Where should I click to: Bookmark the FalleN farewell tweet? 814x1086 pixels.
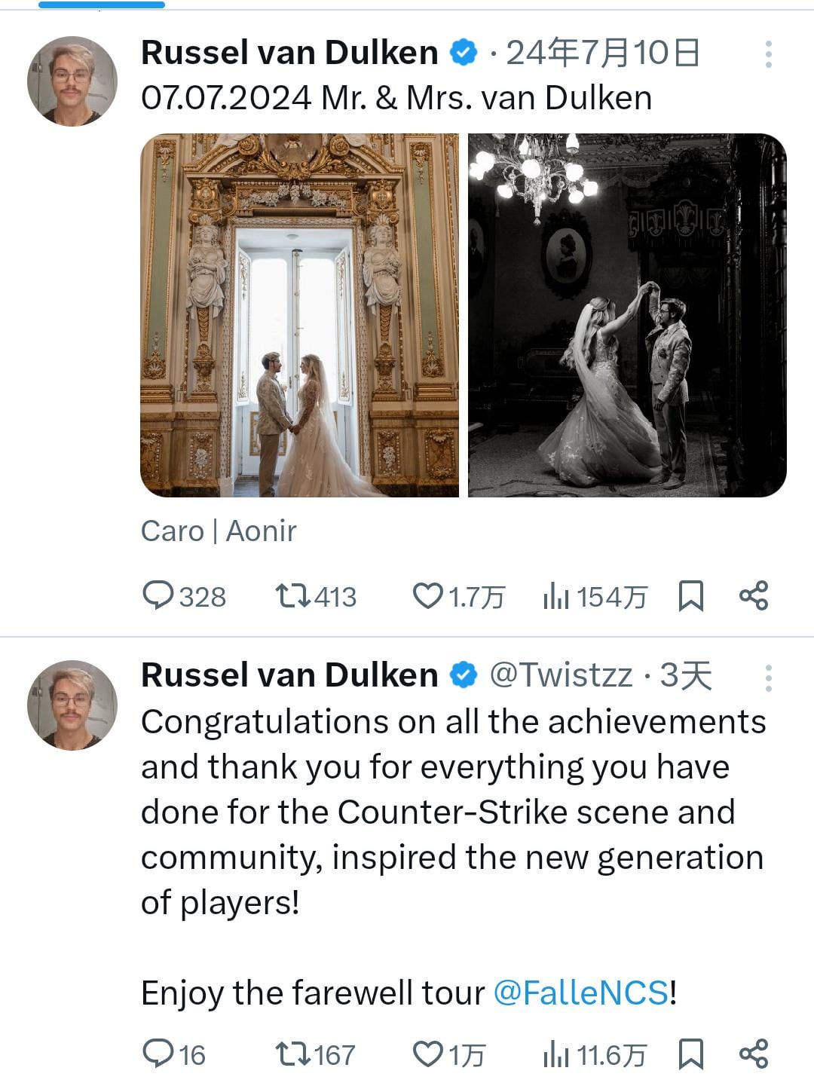click(690, 1053)
